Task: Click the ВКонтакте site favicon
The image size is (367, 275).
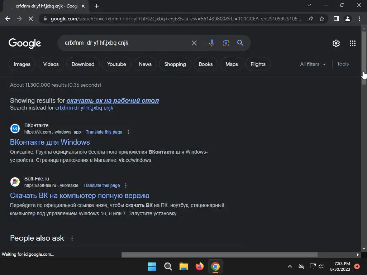Action: point(15,129)
